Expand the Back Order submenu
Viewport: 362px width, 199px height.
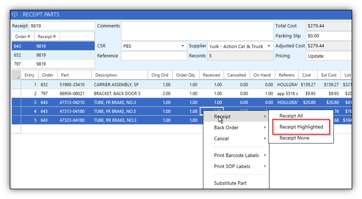pyautogui.click(x=236, y=128)
